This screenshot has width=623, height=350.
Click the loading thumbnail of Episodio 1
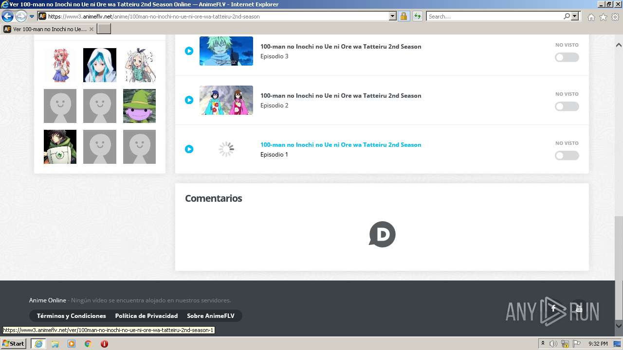tap(226, 149)
